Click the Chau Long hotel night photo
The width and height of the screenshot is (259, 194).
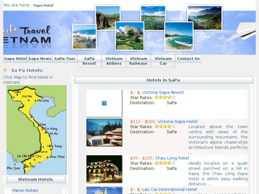click(104, 169)
